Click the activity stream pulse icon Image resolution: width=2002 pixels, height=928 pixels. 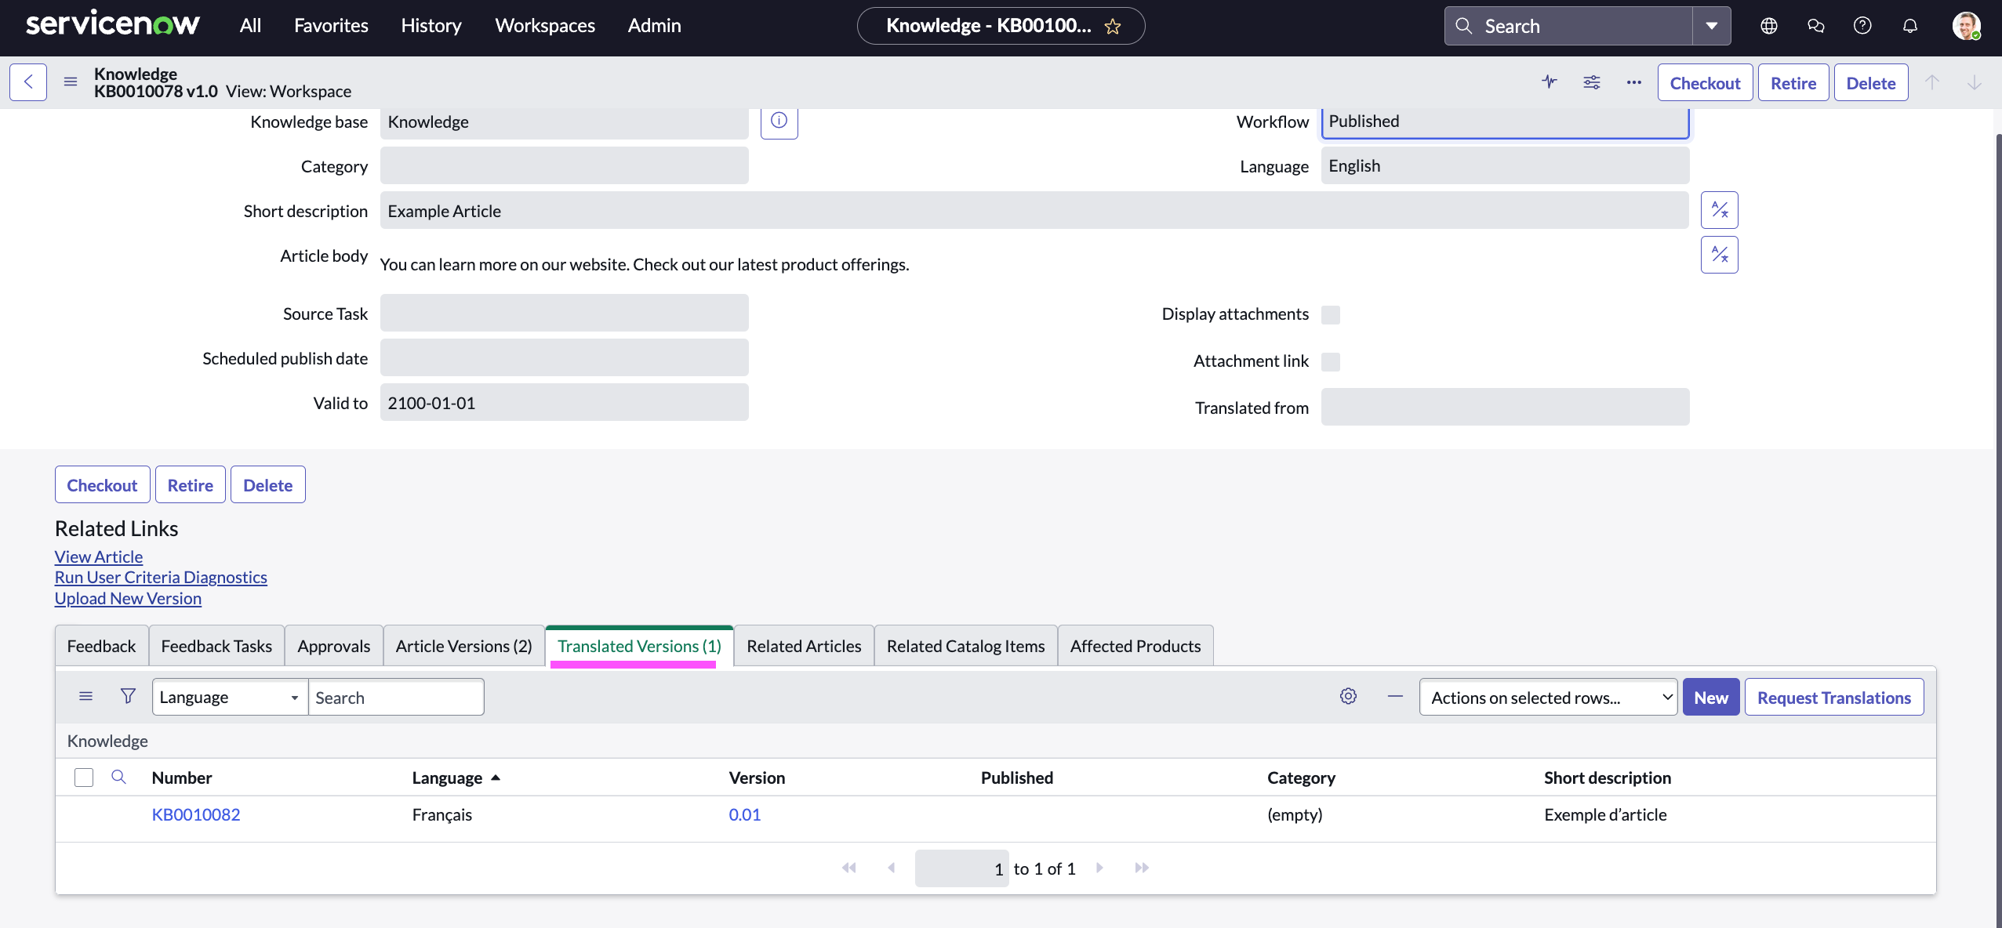[1550, 82]
